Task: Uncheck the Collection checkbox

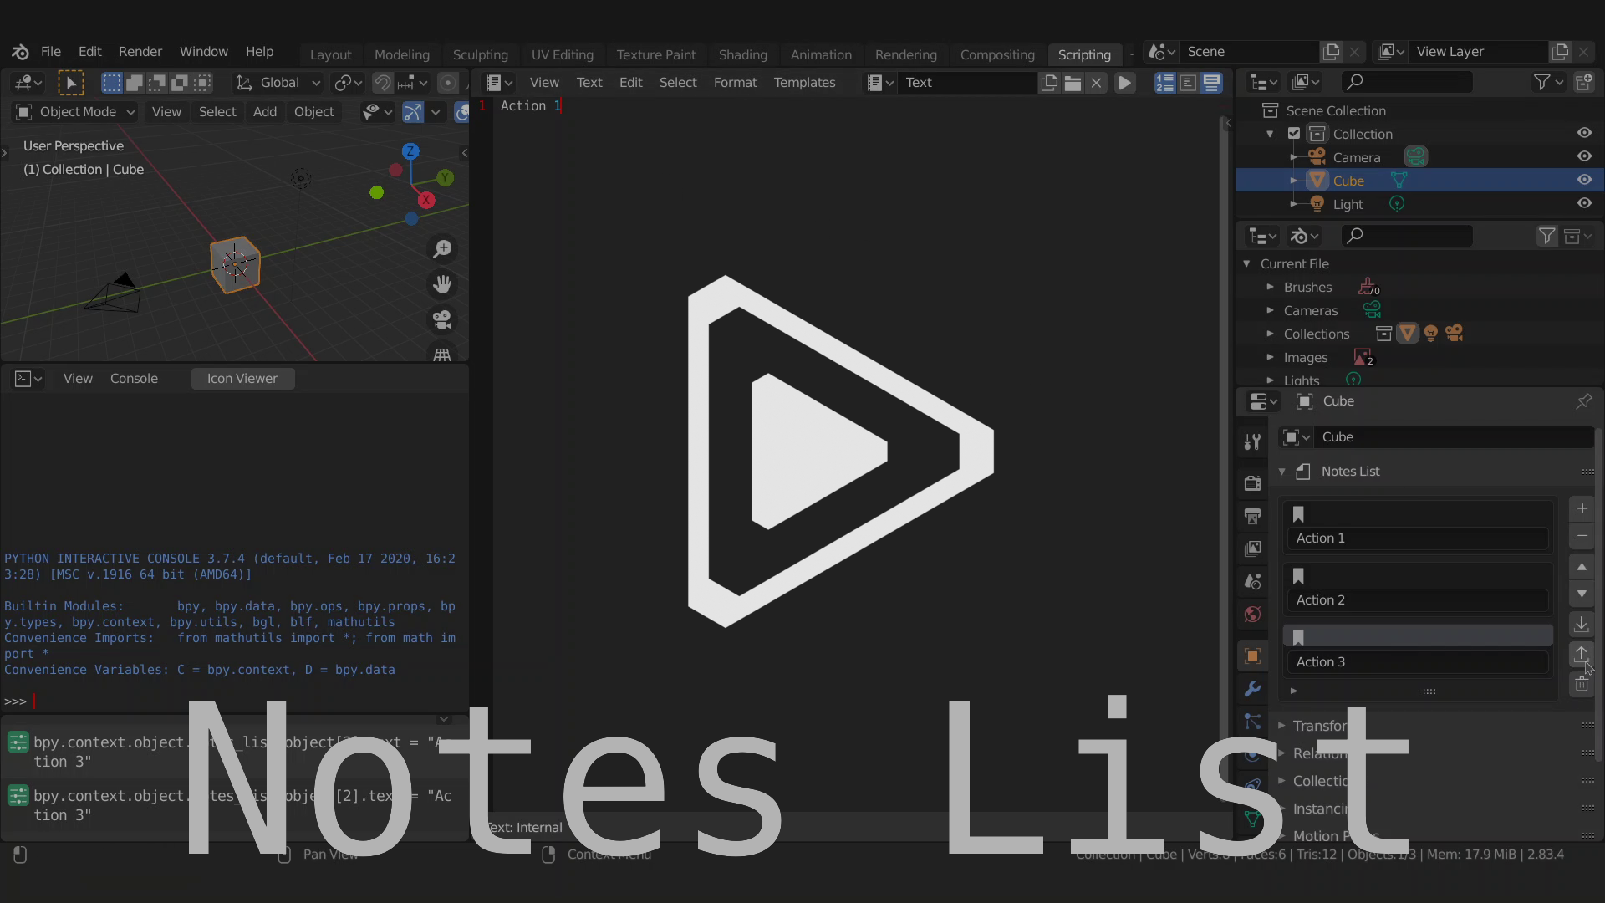Action: point(1294,134)
